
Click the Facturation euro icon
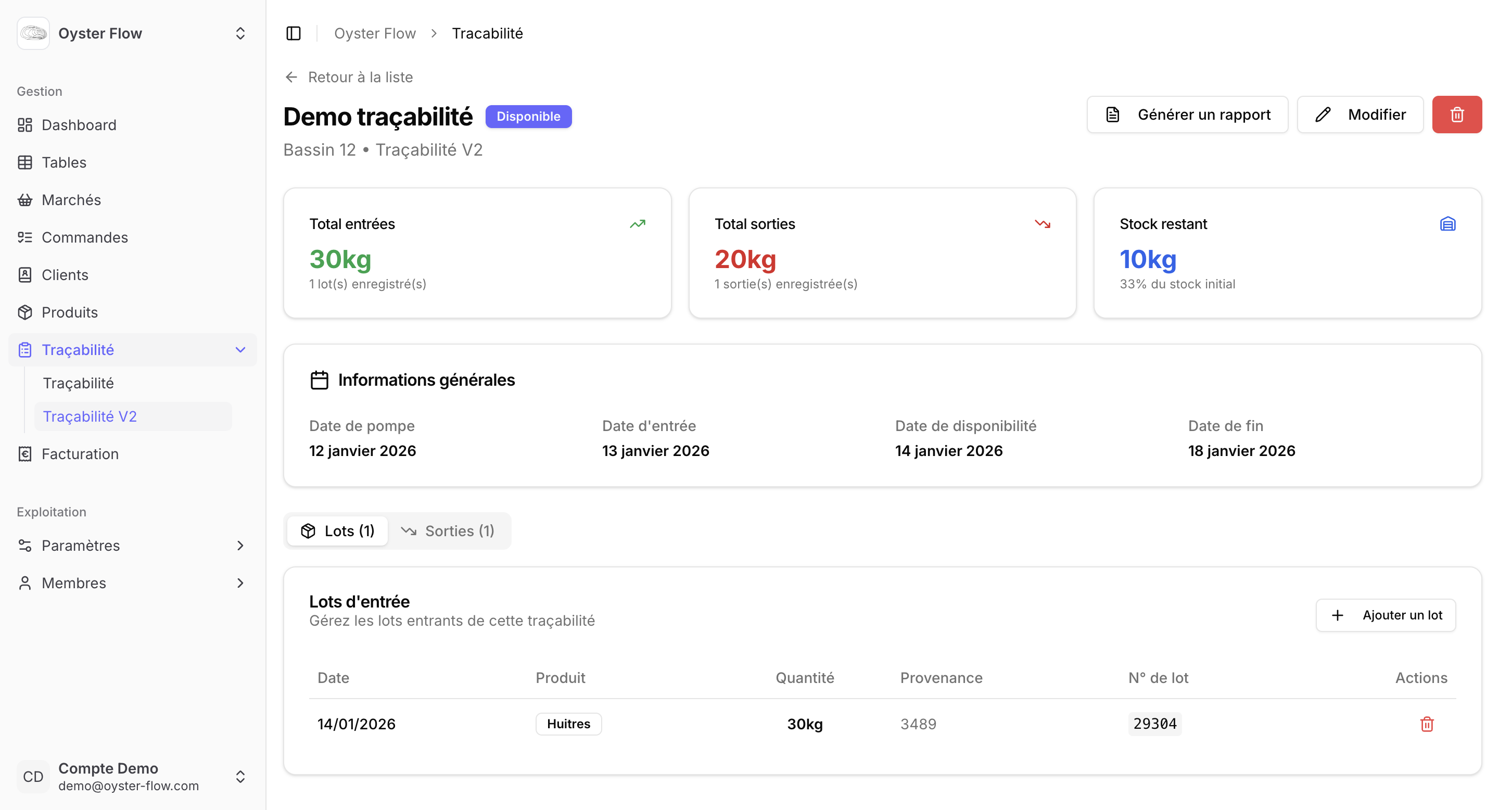[x=24, y=454]
